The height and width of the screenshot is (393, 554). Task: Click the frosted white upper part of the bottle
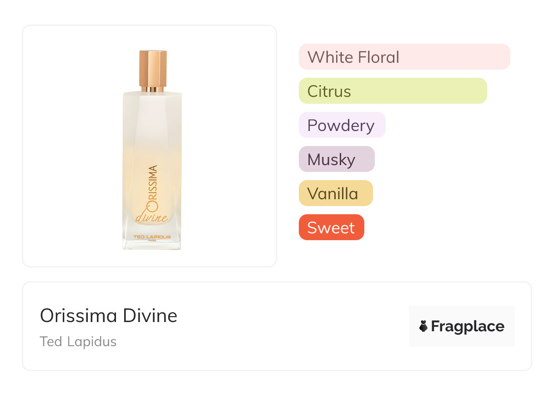coord(152,114)
